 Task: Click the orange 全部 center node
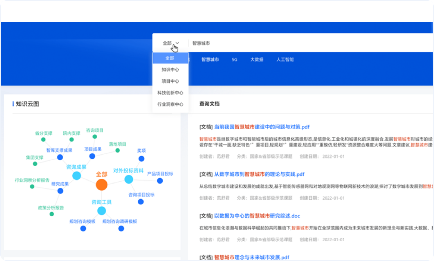click(101, 185)
